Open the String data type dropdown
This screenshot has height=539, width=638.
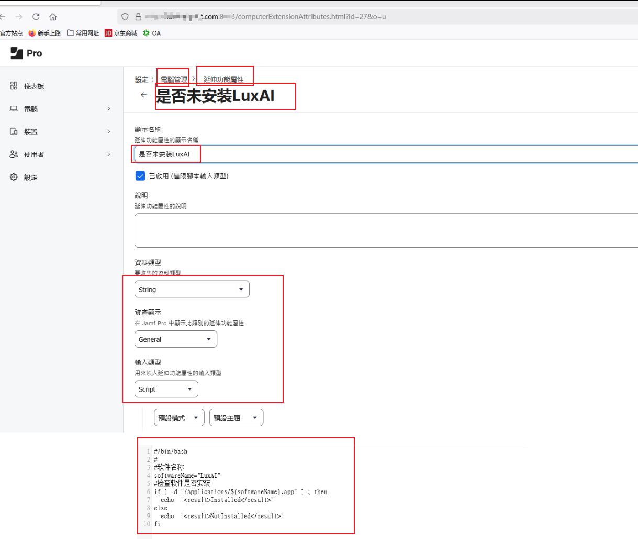(x=192, y=289)
